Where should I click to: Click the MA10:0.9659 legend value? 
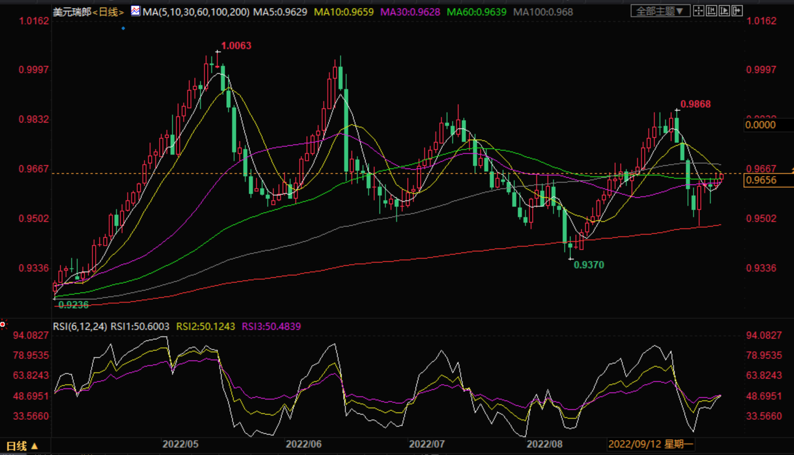click(x=344, y=12)
